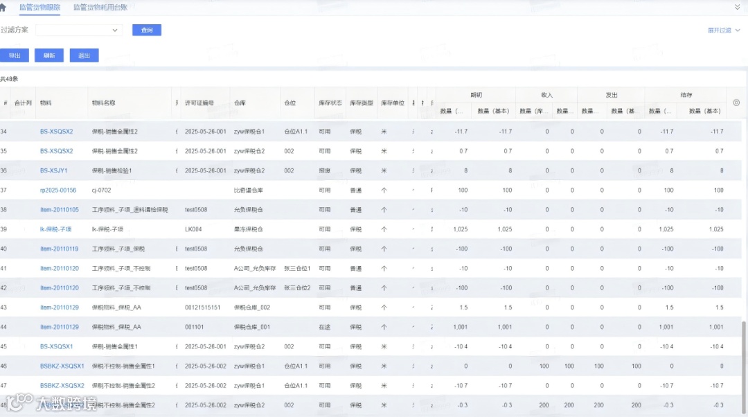Viewport: 748px width, 417px height.
Task: Sort by 仓库 column header
Action: [240, 103]
